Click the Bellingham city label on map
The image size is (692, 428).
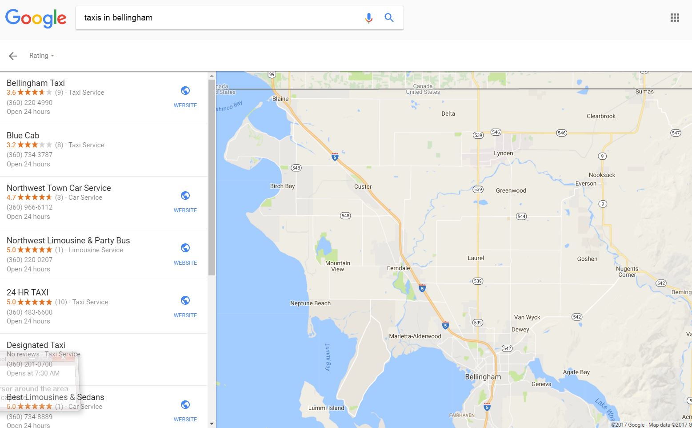pyautogui.click(x=483, y=377)
